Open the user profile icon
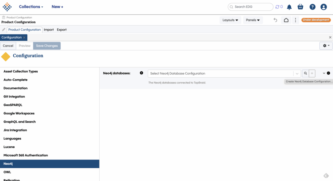Image resolution: width=333 pixels, height=181 pixels. point(324,7)
